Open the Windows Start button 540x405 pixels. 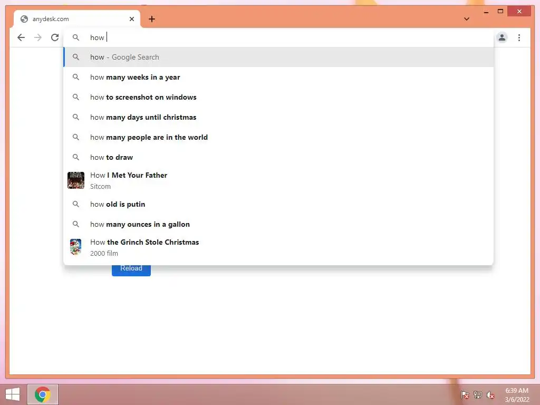13,394
